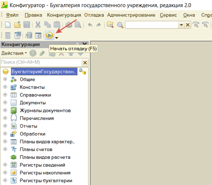Screen dimensions: 212x185
Task: Expand the Регистры сведений branch
Action: [x=5, y=165]
